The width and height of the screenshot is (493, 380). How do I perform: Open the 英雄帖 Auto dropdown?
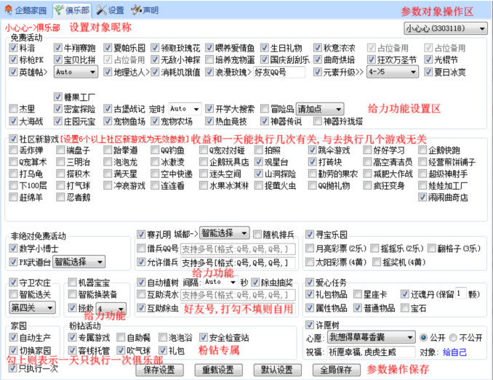point(76,73)
